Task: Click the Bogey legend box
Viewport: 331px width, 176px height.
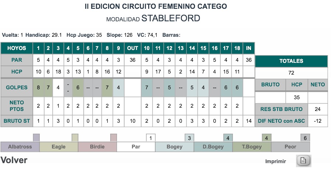Action: click(175, 147)
